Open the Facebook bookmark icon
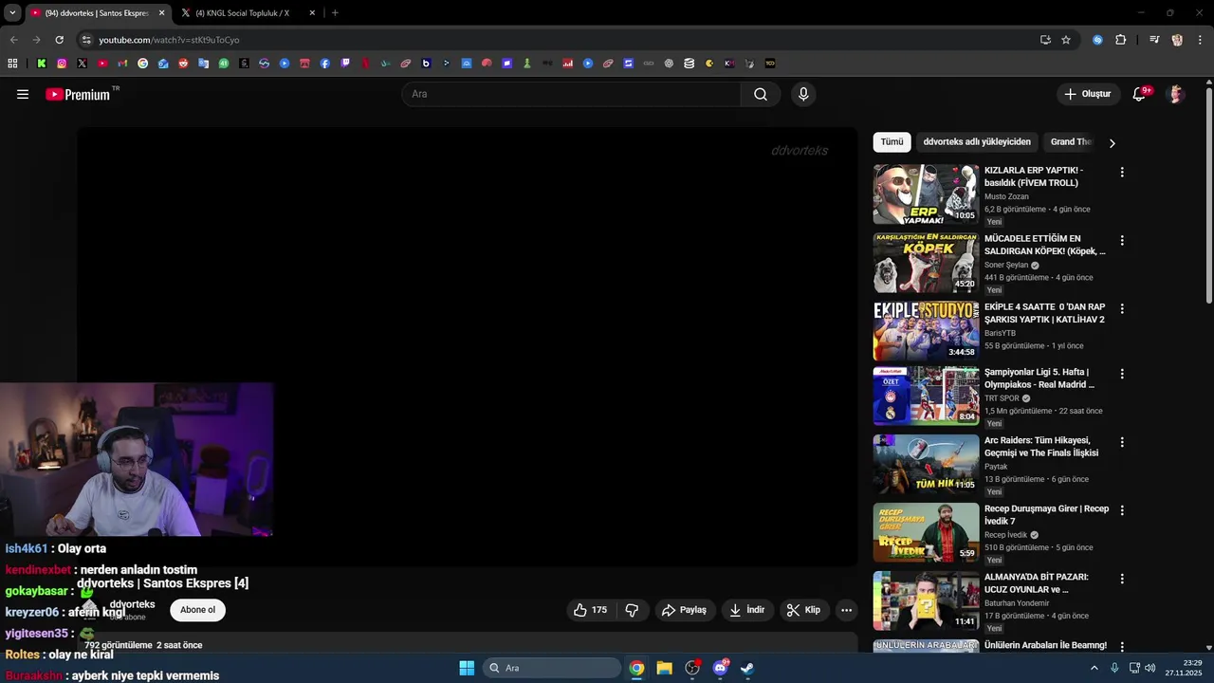Viewport: 1214px width, 683px height. coord(325,64)
